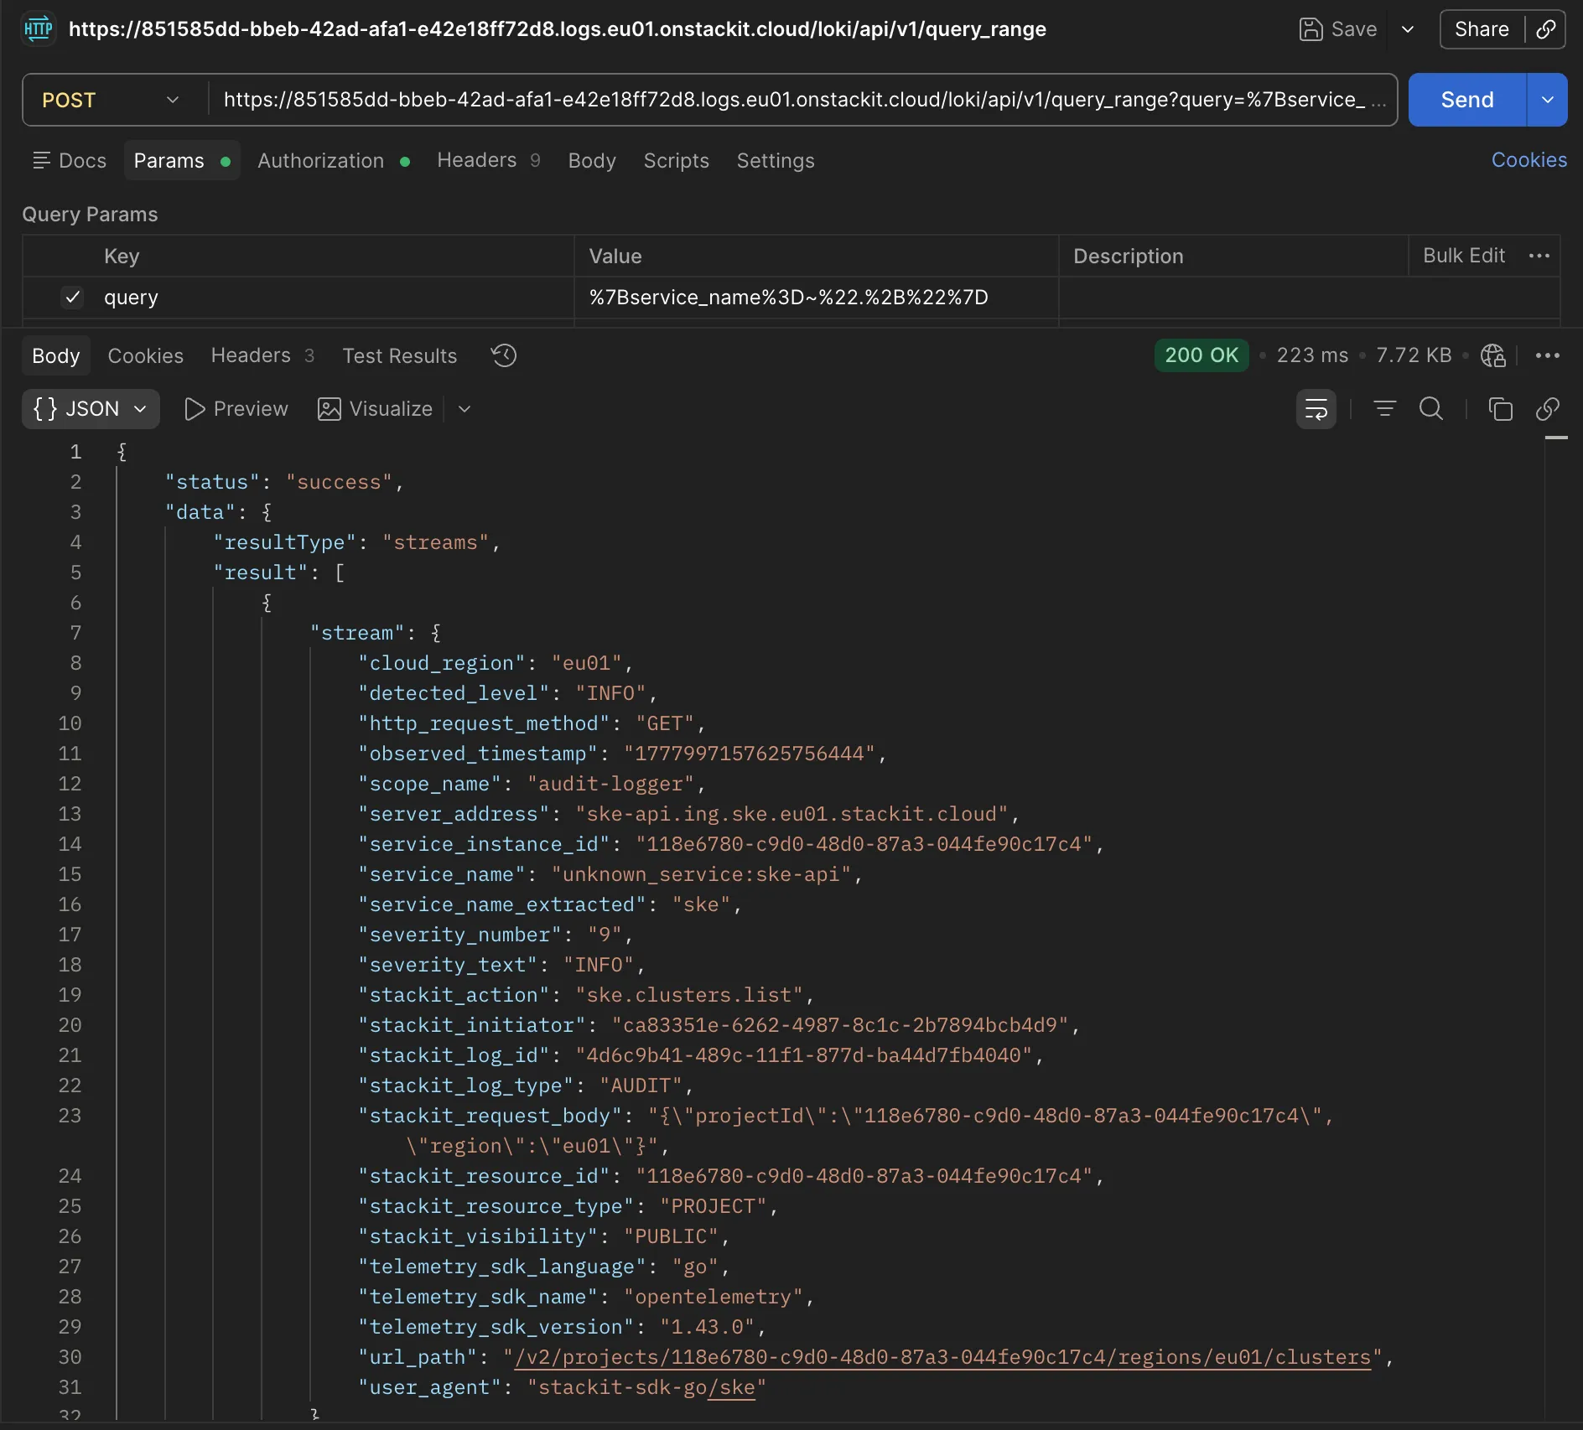Open the Test Results tab
1583x1430 pixels.
point(400,355)
